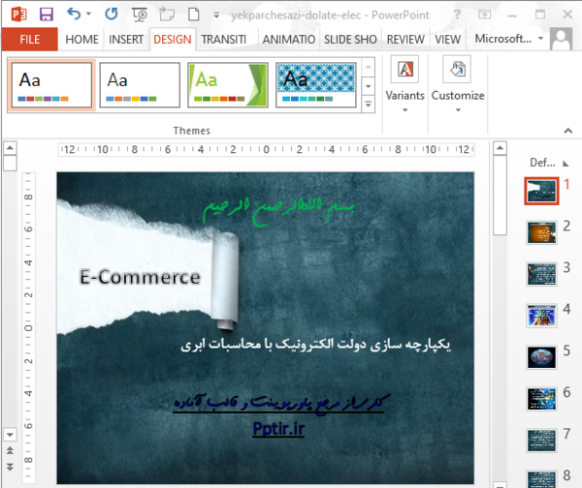The width and height of the screenshot is (582, 488).
Task: Click the left scrollbar down arrow
Action: (10, 435)
